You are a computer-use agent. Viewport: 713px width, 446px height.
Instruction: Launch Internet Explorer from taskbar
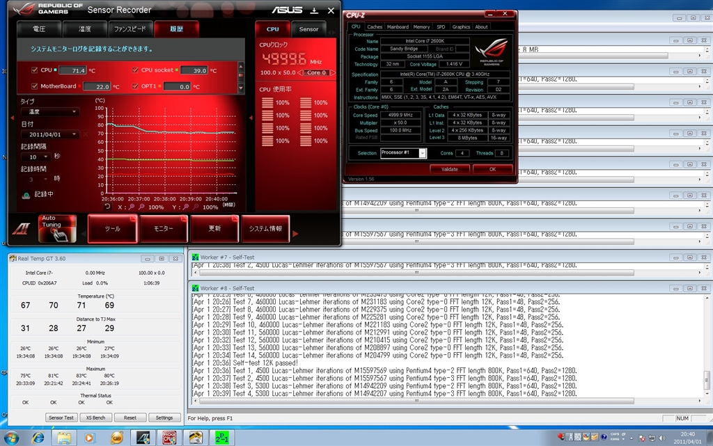[x=38, y=438]
